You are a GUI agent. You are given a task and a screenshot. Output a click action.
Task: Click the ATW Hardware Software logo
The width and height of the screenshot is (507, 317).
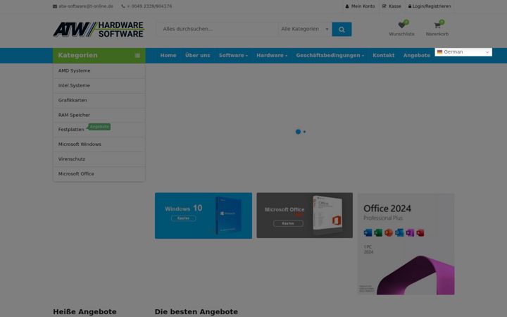99,30
